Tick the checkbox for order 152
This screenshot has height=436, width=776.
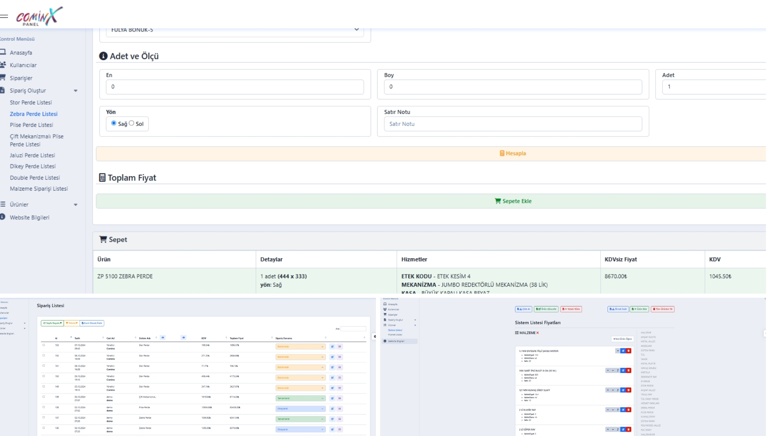tap(44, 356)
